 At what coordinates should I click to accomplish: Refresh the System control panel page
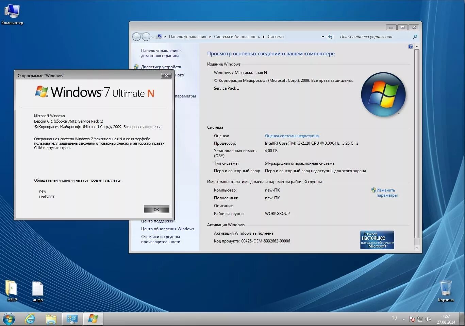pos(331,37)
